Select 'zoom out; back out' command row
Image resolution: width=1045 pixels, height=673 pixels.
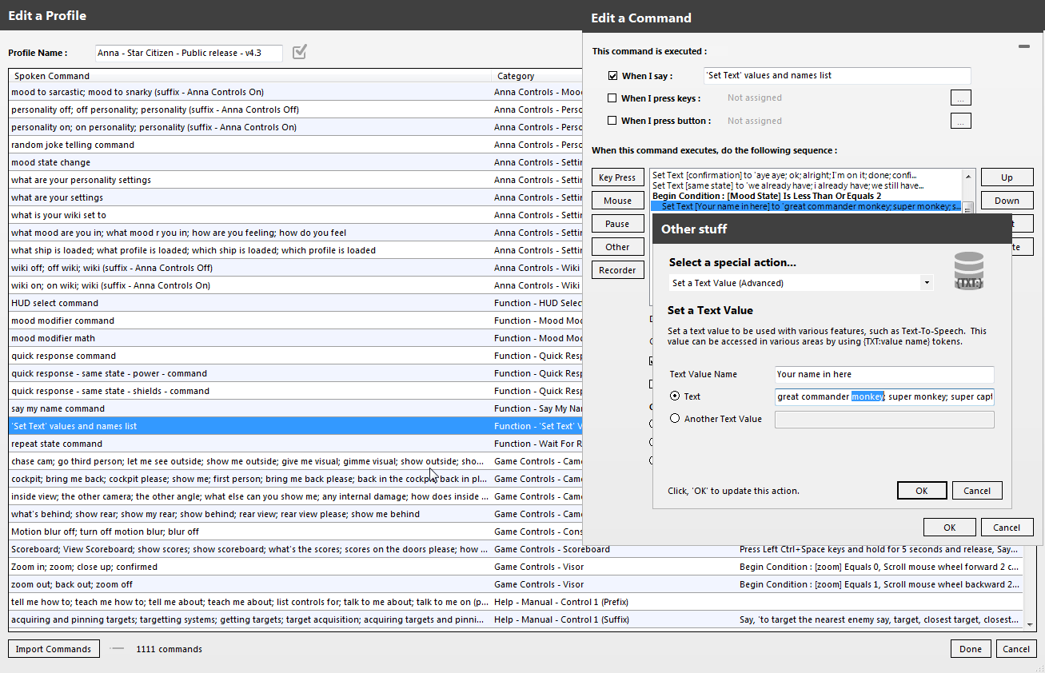(517, 584)
